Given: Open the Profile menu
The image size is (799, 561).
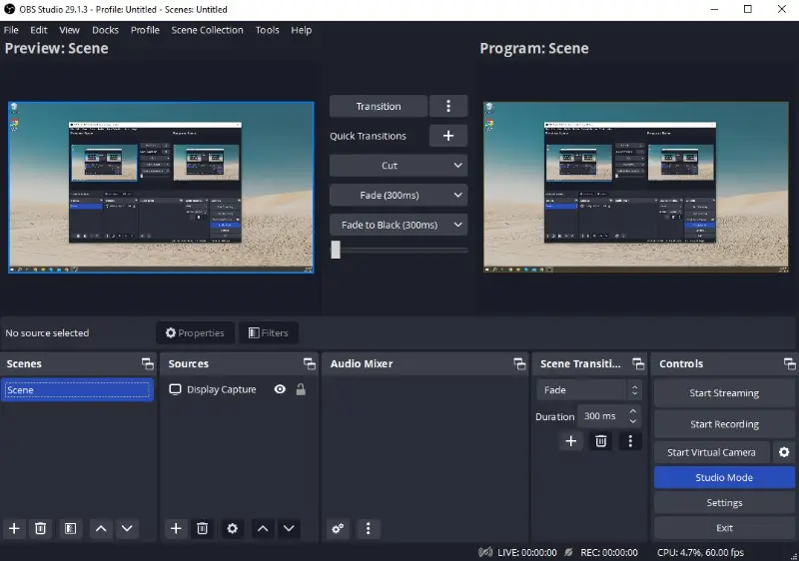Looking at the screenshot, I should point(145,30).
